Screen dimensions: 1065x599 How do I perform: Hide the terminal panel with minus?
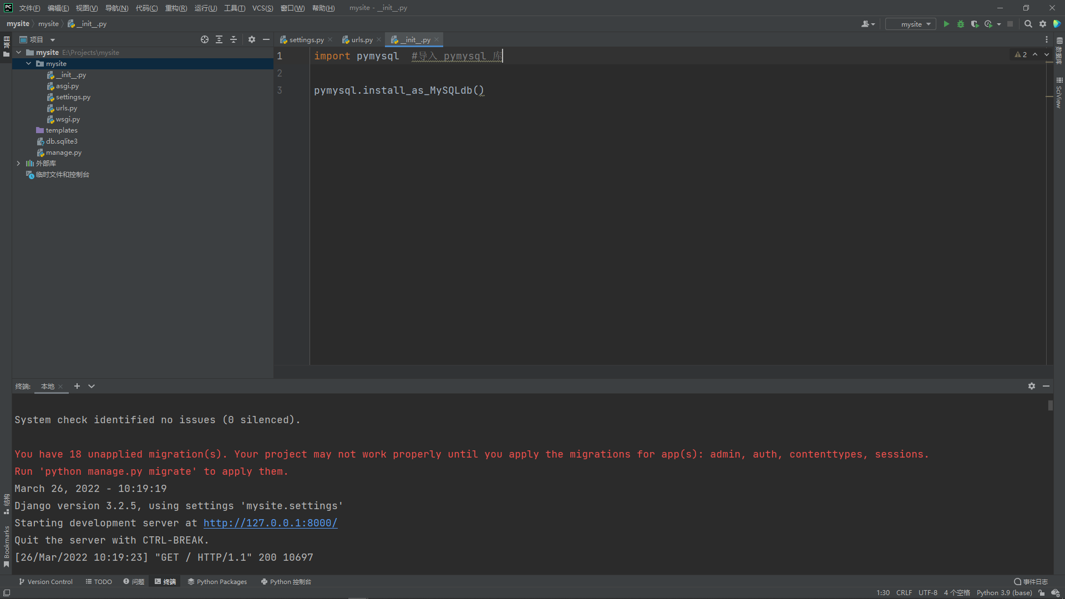pos(1046,386)
